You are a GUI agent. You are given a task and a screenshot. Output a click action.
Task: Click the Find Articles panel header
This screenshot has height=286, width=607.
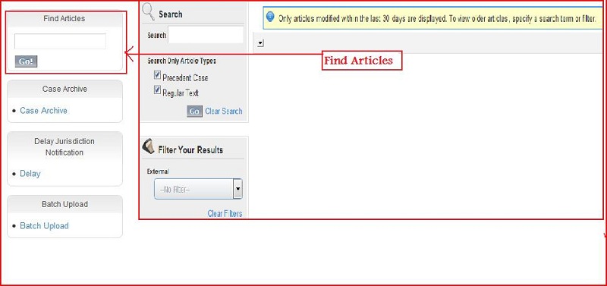tap(64, 18)
